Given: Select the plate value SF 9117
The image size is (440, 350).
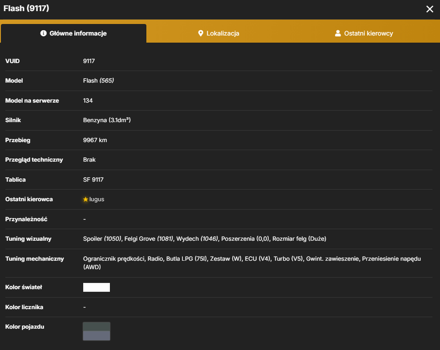Looking at the screenshot, I should pos(93,180).
